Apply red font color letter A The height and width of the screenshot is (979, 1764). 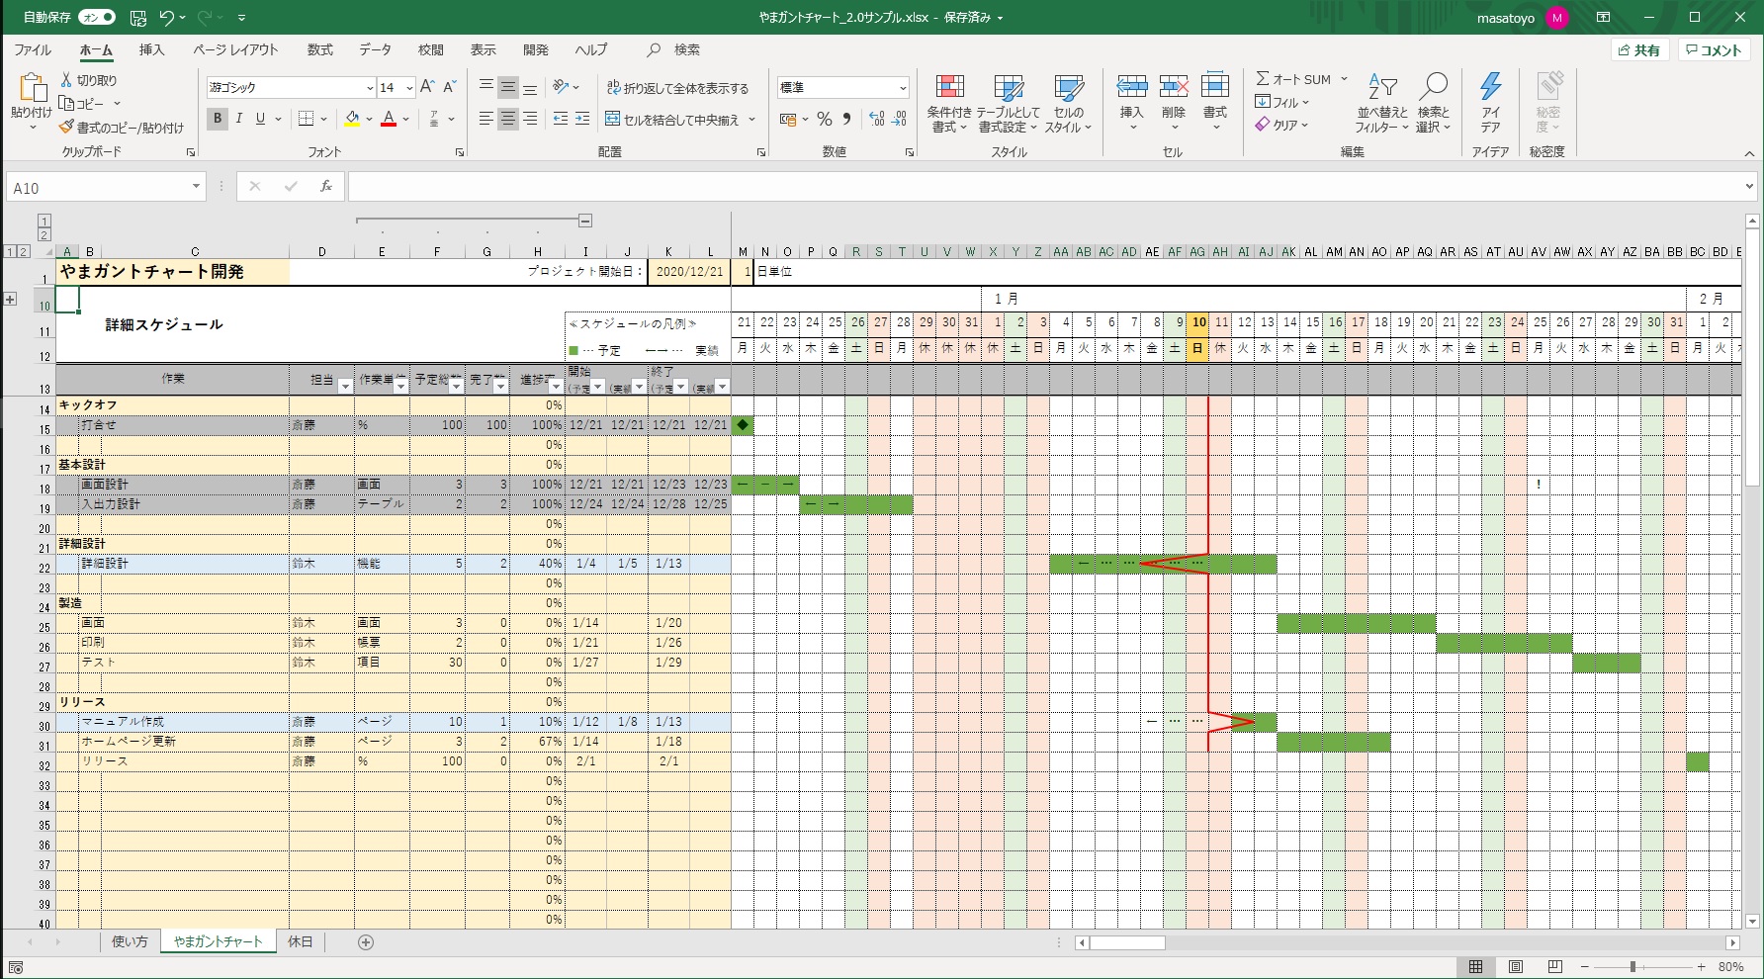389,119
